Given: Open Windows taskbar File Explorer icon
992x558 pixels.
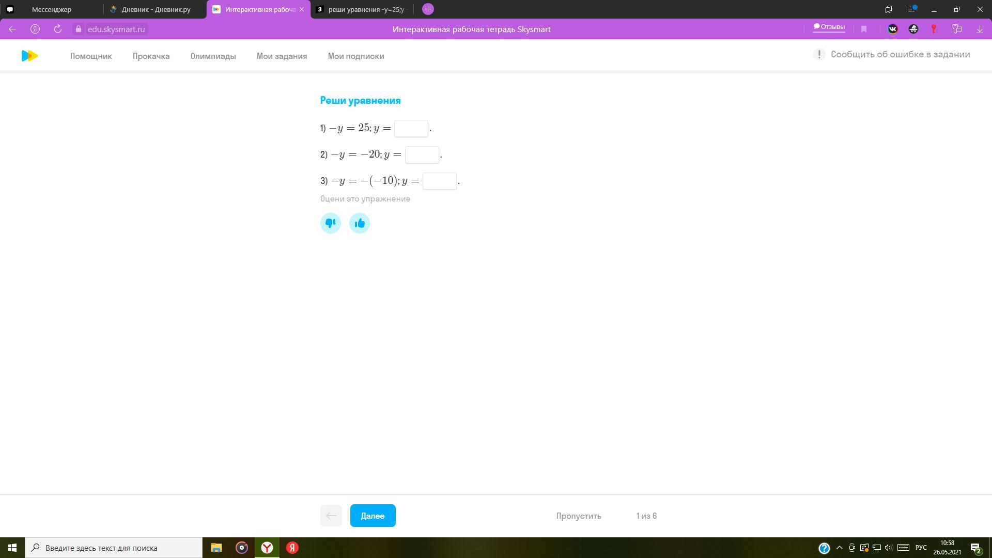Looking at the screenshot, I should (x=216, y=548).
